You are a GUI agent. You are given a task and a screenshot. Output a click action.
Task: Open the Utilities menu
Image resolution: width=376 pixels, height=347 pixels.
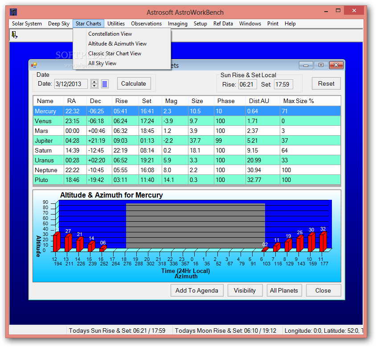coord(116,24)
